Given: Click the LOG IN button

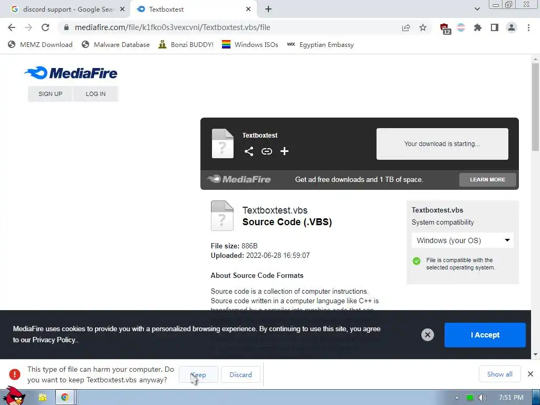Looking at the screenshot, I should pyautogui.click(x=96, y=94).
